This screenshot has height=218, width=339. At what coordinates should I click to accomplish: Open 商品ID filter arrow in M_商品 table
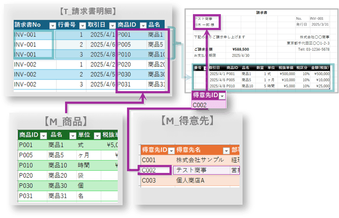44,136
